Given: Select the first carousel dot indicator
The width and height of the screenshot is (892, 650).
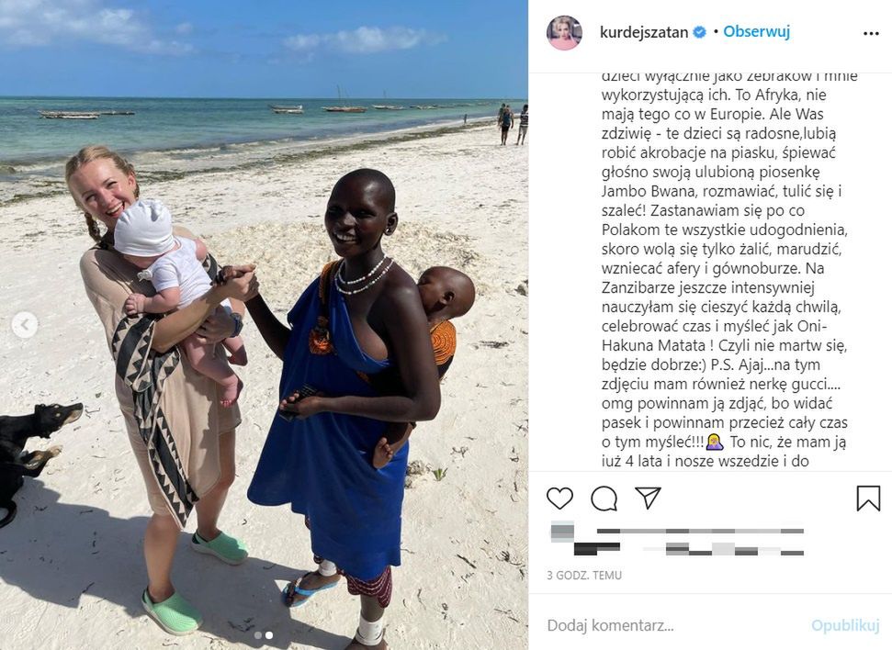Looking at the screenshot, I should [258, 635].
